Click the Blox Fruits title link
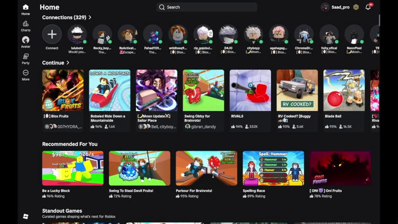Screen dimensions: 398x224 [x=56, y=116]
